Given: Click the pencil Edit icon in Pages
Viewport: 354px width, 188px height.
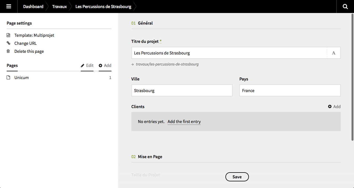Looking at the screenshot, I should [82, 66].
